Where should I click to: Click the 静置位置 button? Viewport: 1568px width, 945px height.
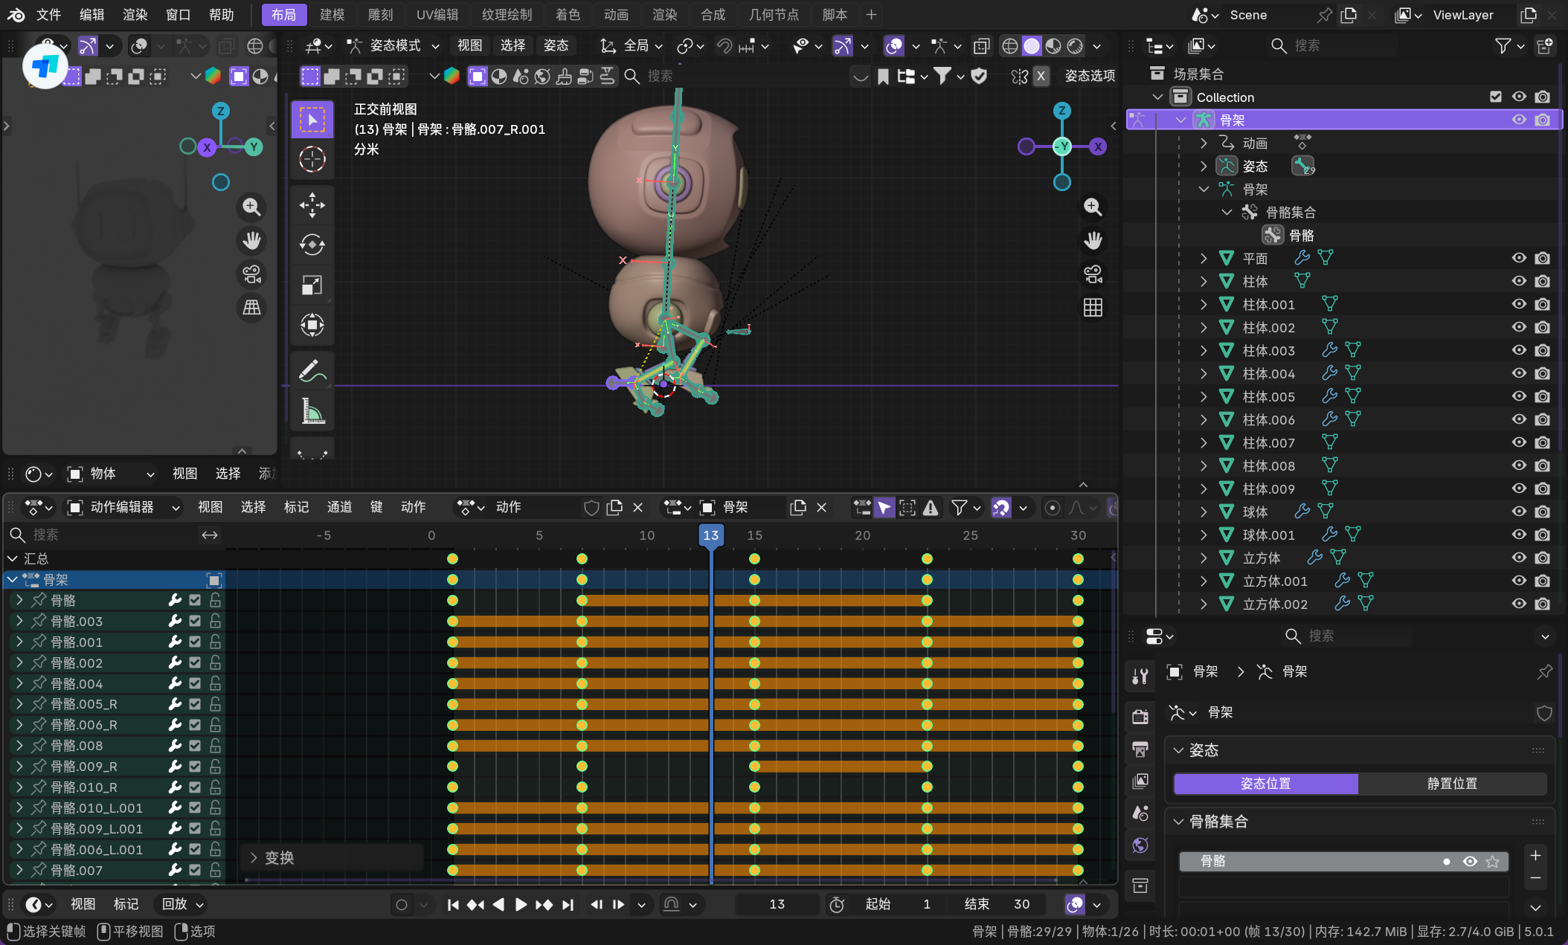click(x=1452, y=783)
